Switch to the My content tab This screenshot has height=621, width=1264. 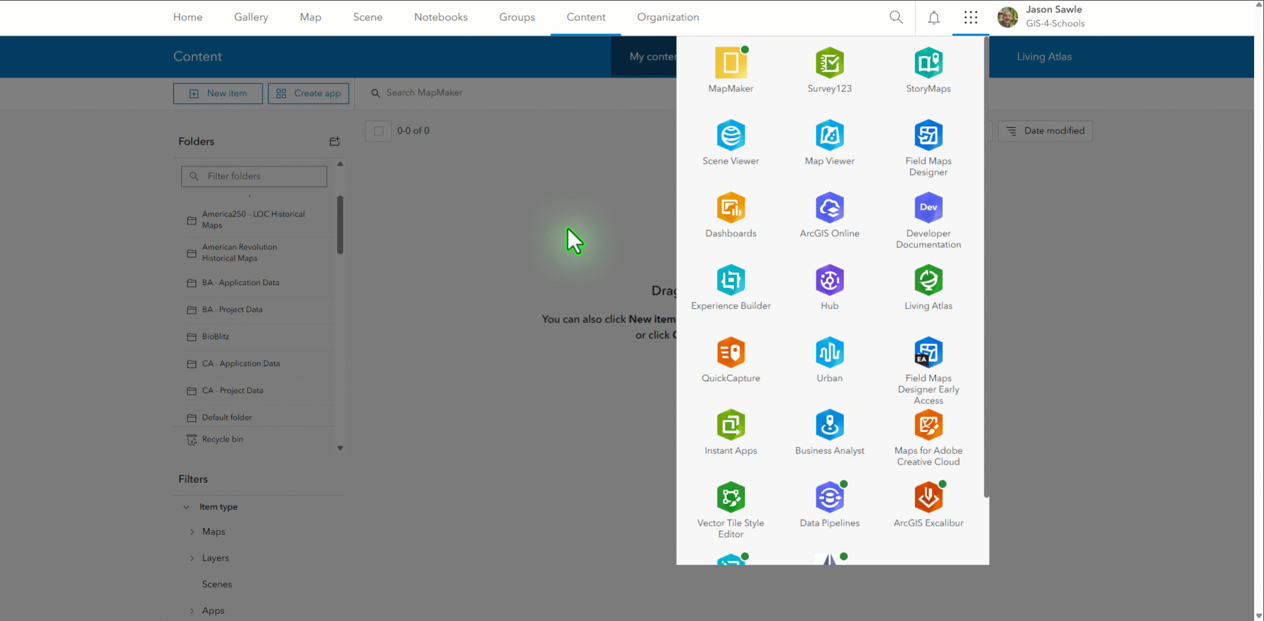pyautogui.click(x=652, y=57)
